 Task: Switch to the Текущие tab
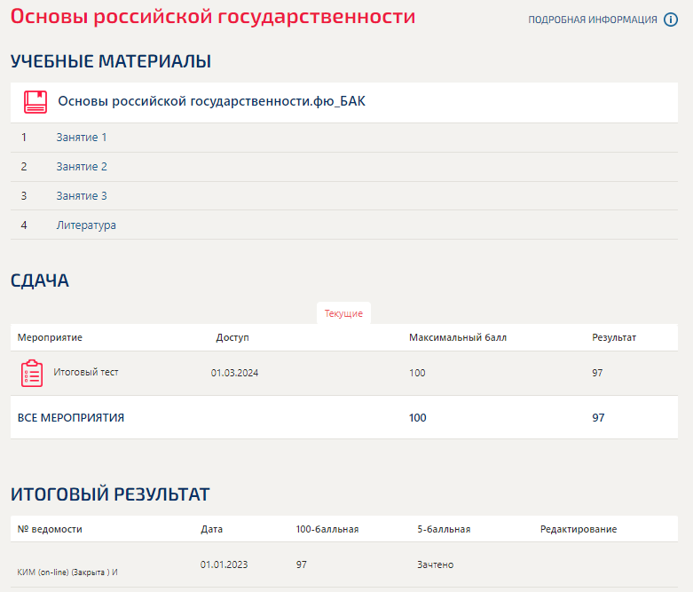pyautogui.click(x=343, y=314)
